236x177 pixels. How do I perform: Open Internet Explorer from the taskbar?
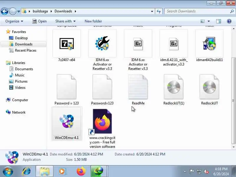click(x=27, y=171)
